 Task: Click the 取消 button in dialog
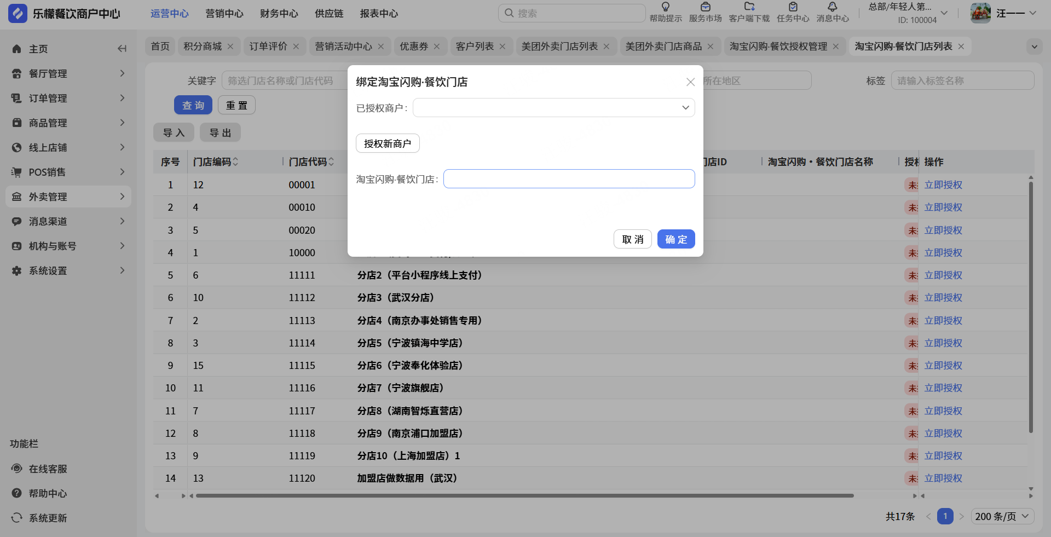point(632,239)
